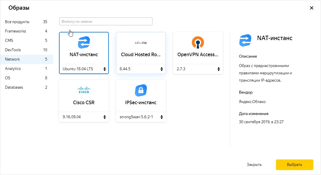
Task: Click the MikroTik logo icon
Action: click(x=141, y=43)
